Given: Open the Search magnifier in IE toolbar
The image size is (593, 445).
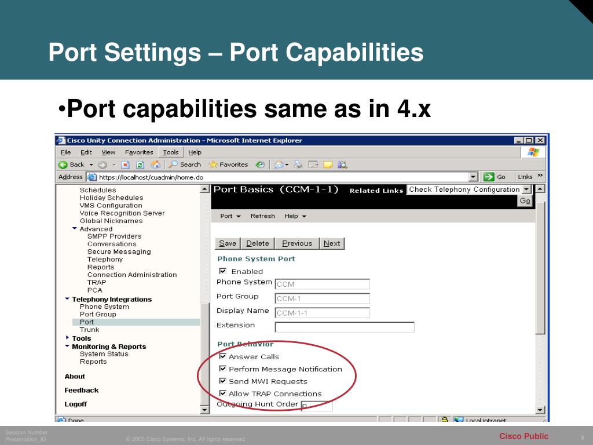Looking at the screenshot, I should point(173,164).
